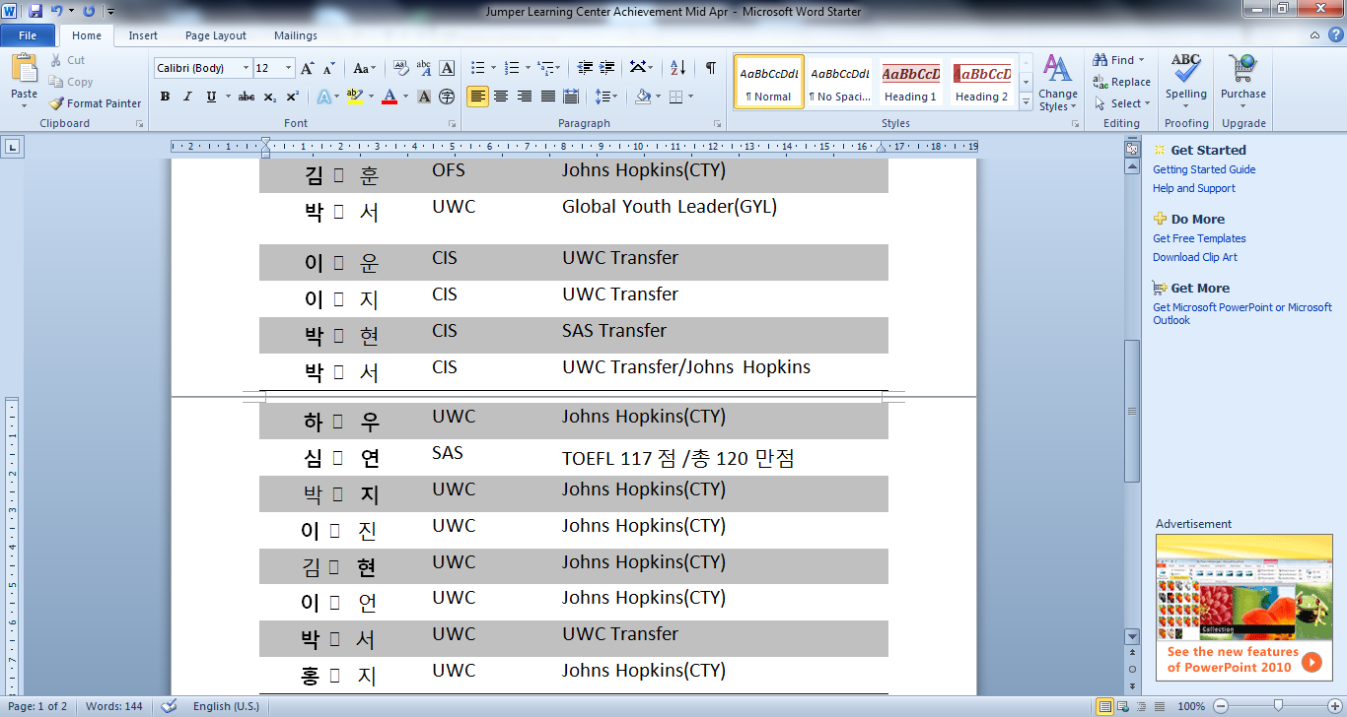Apply the Heading 1 style
This screenshot has width=1347, height=717.
coord(910,81)
